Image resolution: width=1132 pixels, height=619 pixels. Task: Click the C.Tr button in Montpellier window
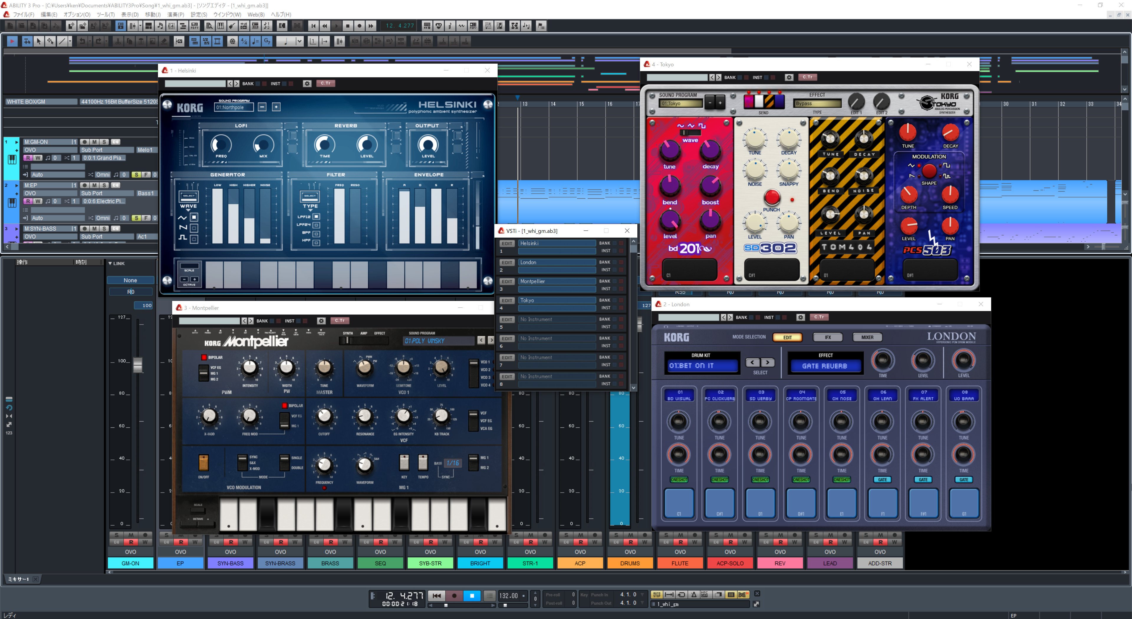pos(339,321)
